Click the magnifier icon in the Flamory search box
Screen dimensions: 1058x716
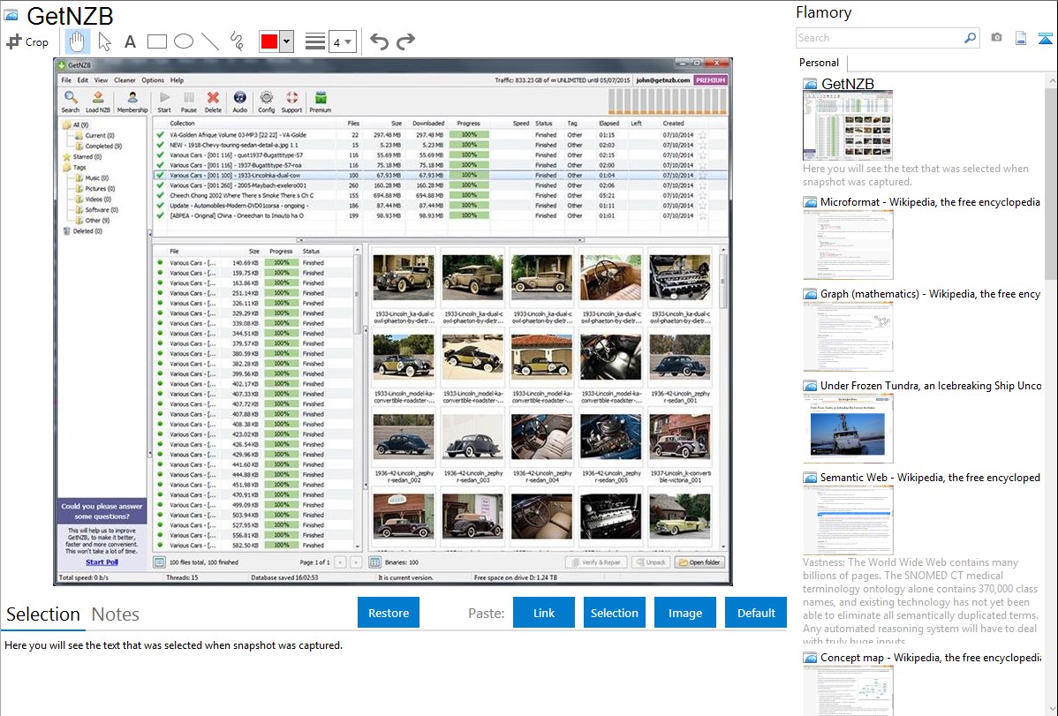pos(970,38)
